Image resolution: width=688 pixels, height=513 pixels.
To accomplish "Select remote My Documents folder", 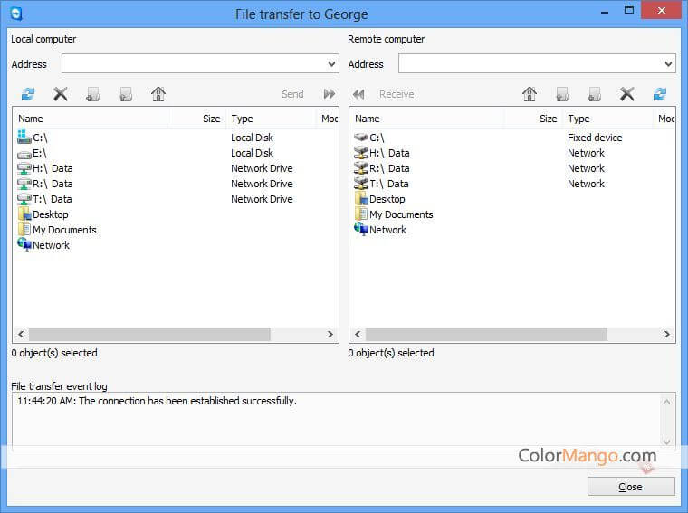I will pos(400,214).
